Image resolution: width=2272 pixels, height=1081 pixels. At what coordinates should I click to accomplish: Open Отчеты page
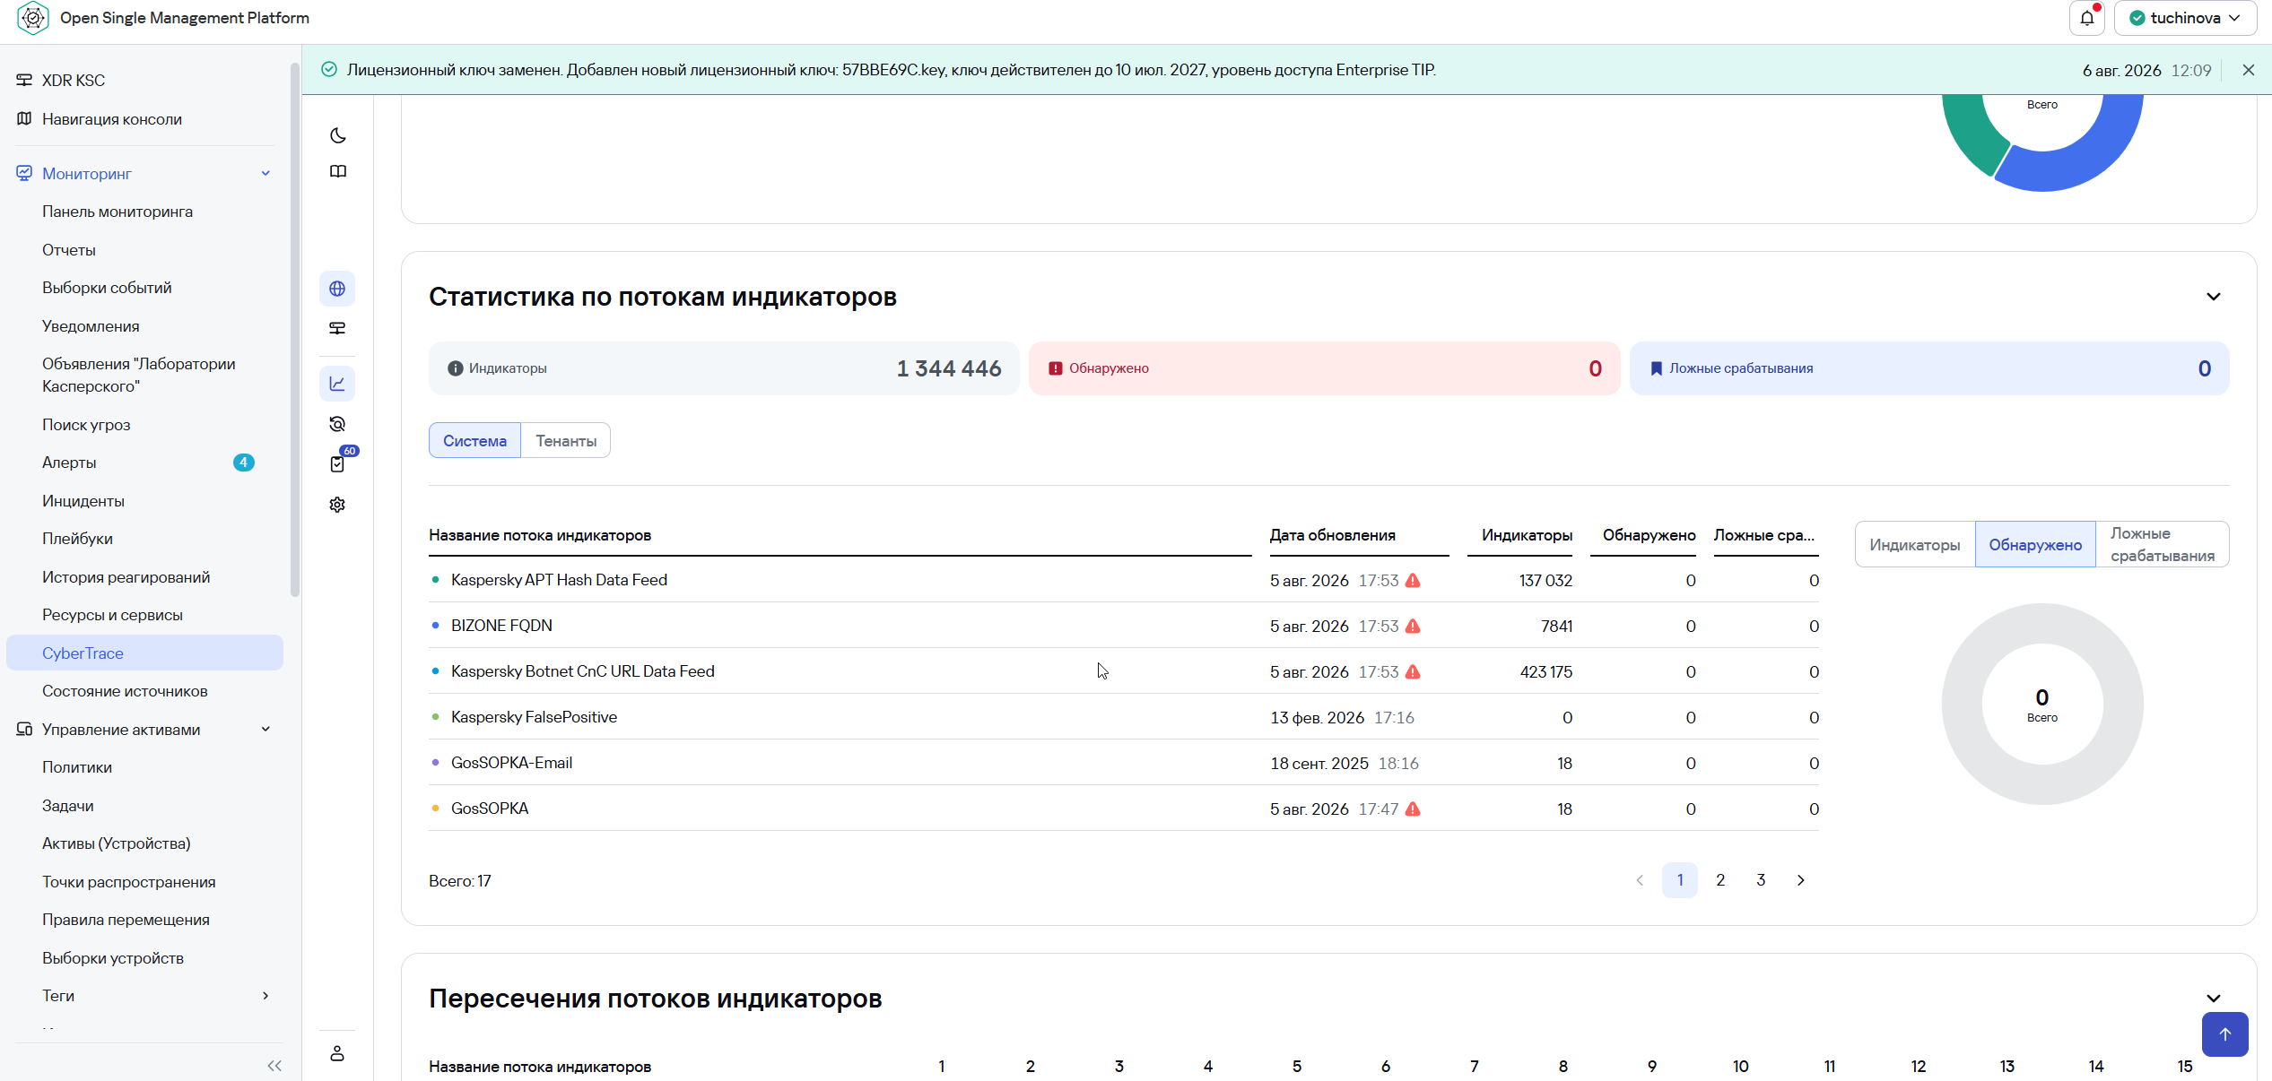coord(69,250)
